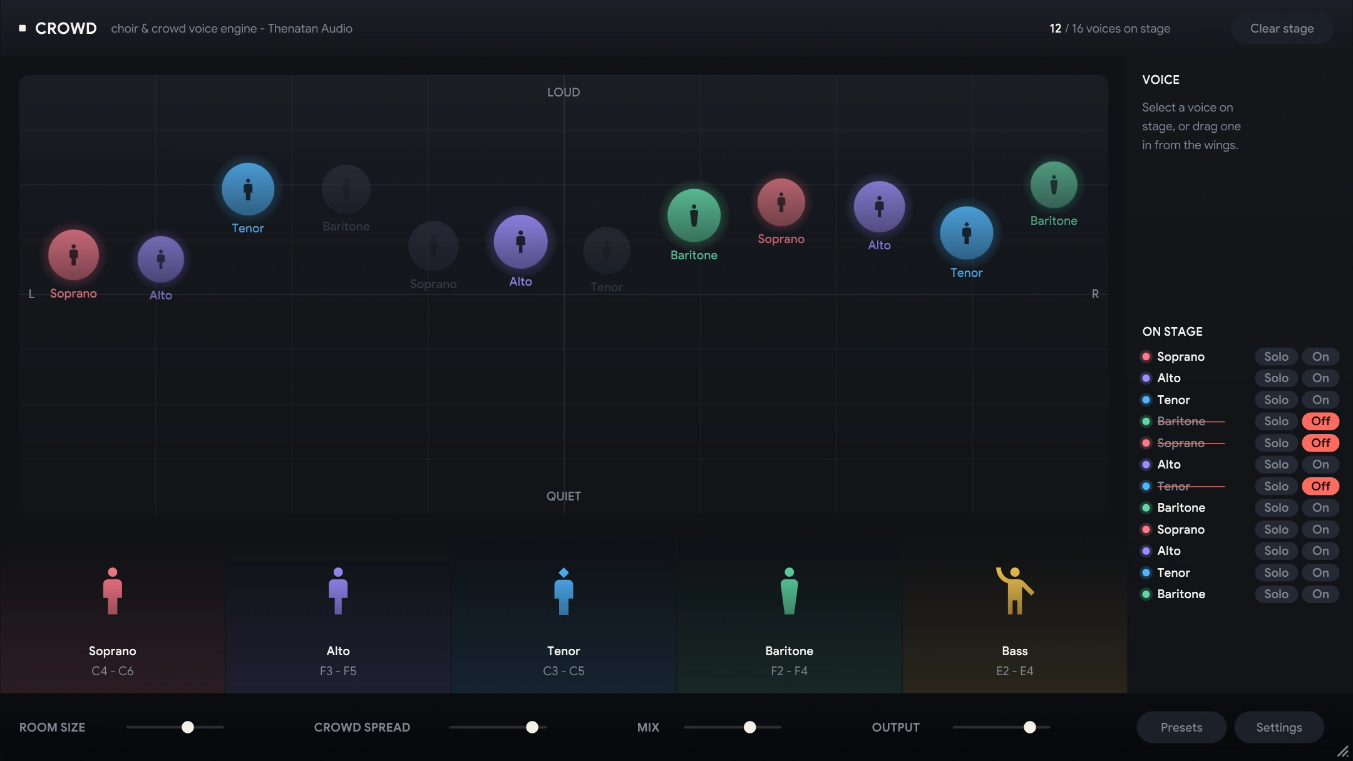This screenshot has height=761, width=1353.
Task: Click the resize grip icon at window corner
Action: (1342, 751)
